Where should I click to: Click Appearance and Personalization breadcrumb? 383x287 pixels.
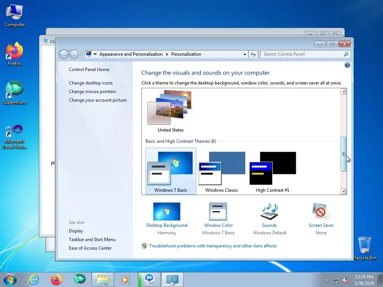[131, 54]
